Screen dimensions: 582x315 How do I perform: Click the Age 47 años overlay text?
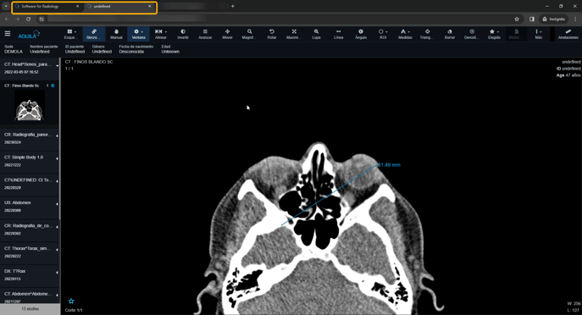tap(568, 75)
